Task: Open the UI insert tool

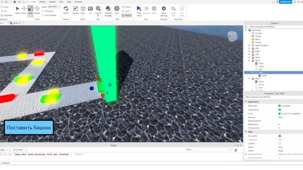Action: pyautogui.click(x=90, y=10)
